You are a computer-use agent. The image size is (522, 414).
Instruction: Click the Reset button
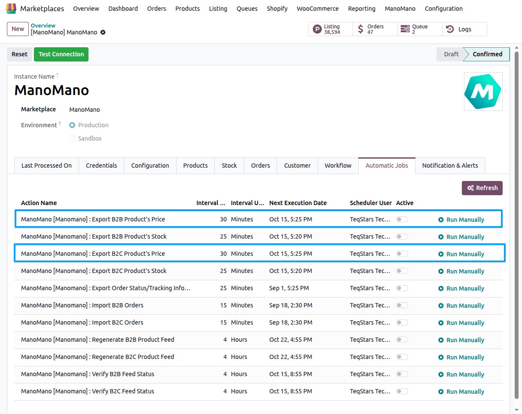click(x=19, y=54)
